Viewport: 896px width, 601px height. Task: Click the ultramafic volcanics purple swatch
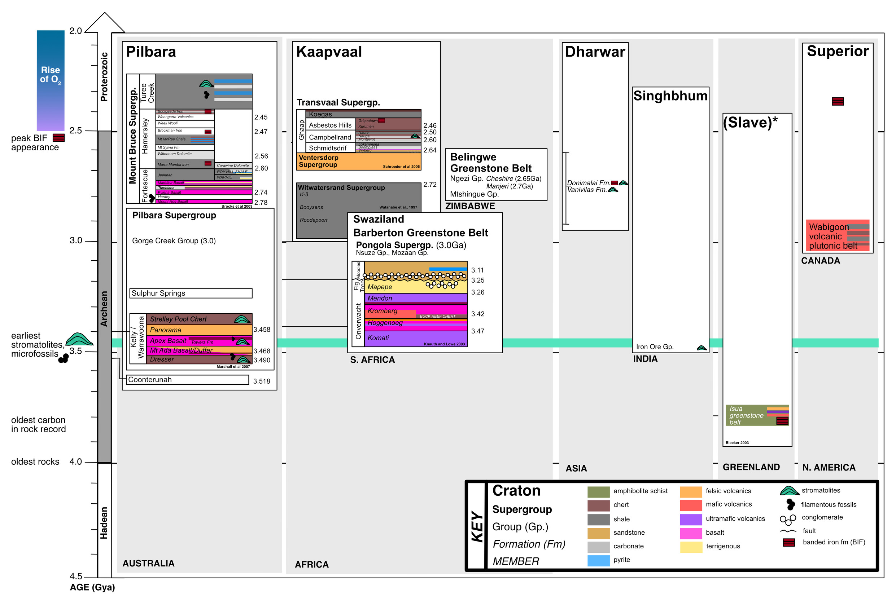click(x=691, y=520)
